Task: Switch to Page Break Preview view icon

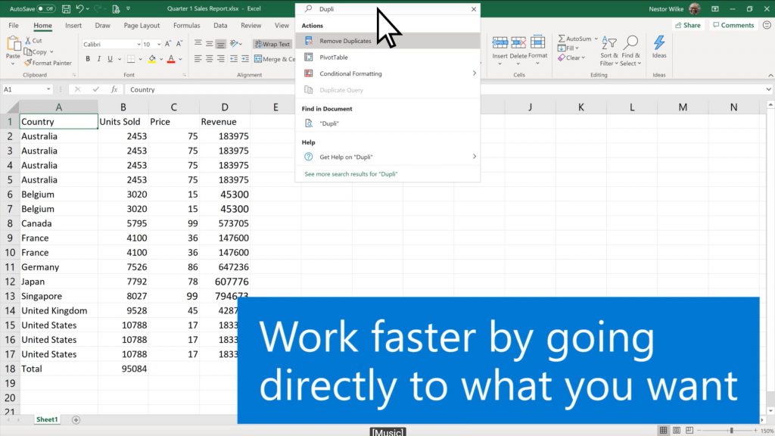Action: tap(689, 431)
